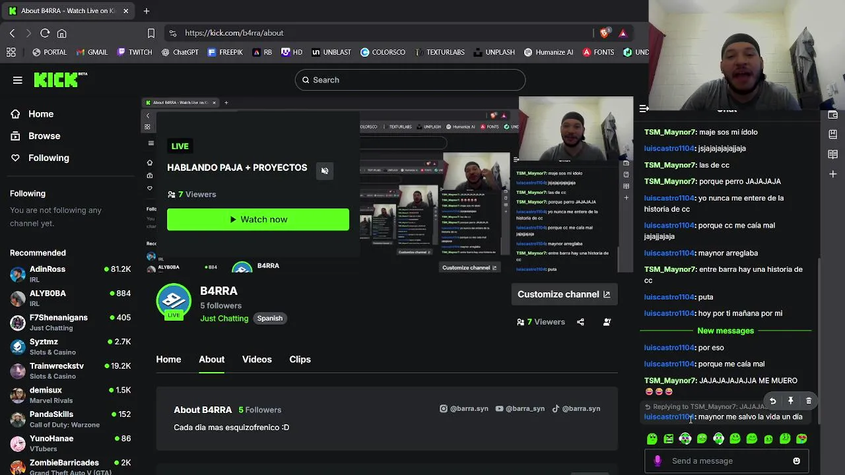Click the follow user icon beside share
The width and height of the screenshot is (845, 475).
tap(607, 322)
